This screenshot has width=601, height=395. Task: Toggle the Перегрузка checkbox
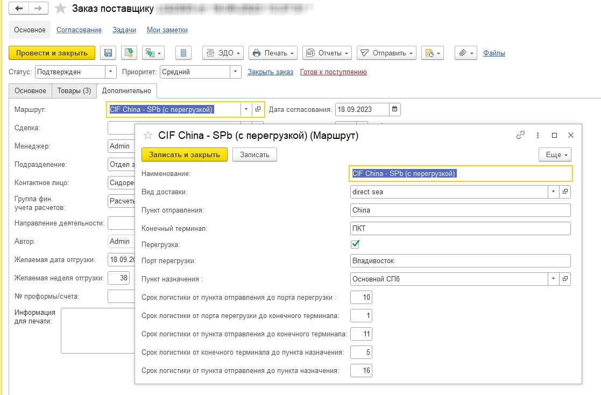(355, 244)
